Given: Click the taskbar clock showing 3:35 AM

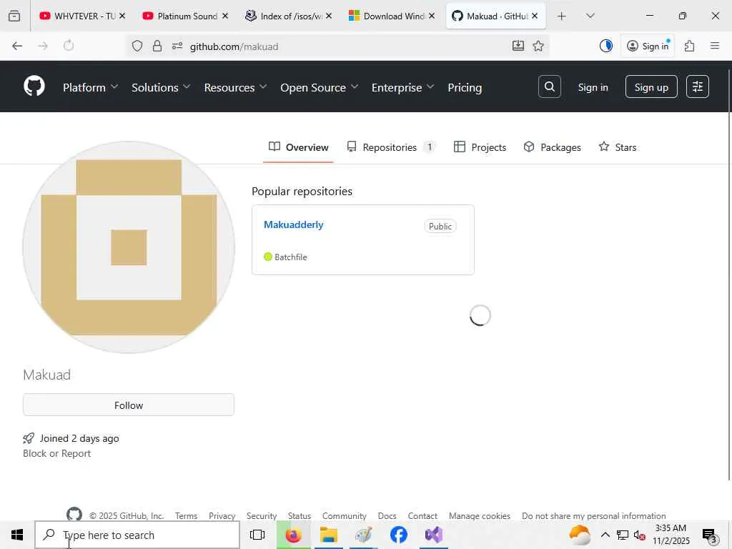Looking at the screenshot, I should click(x=671, y=535).
